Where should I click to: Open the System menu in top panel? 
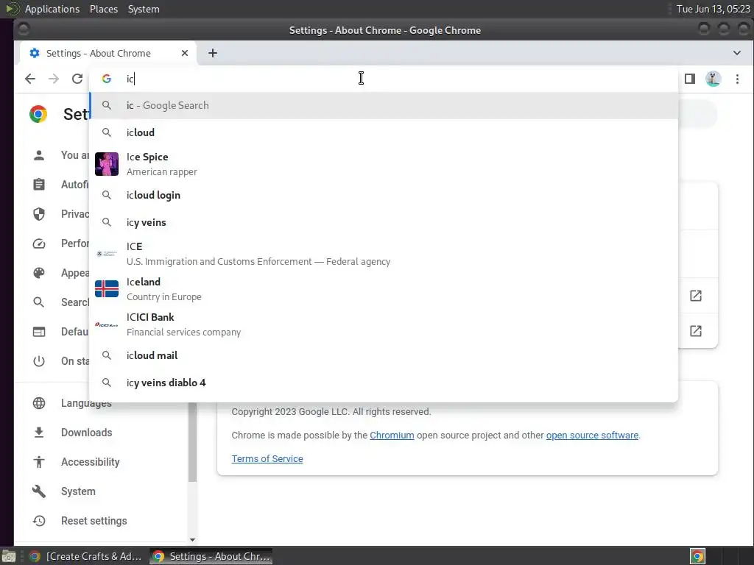pyautogui.click(x=144, y=9)
